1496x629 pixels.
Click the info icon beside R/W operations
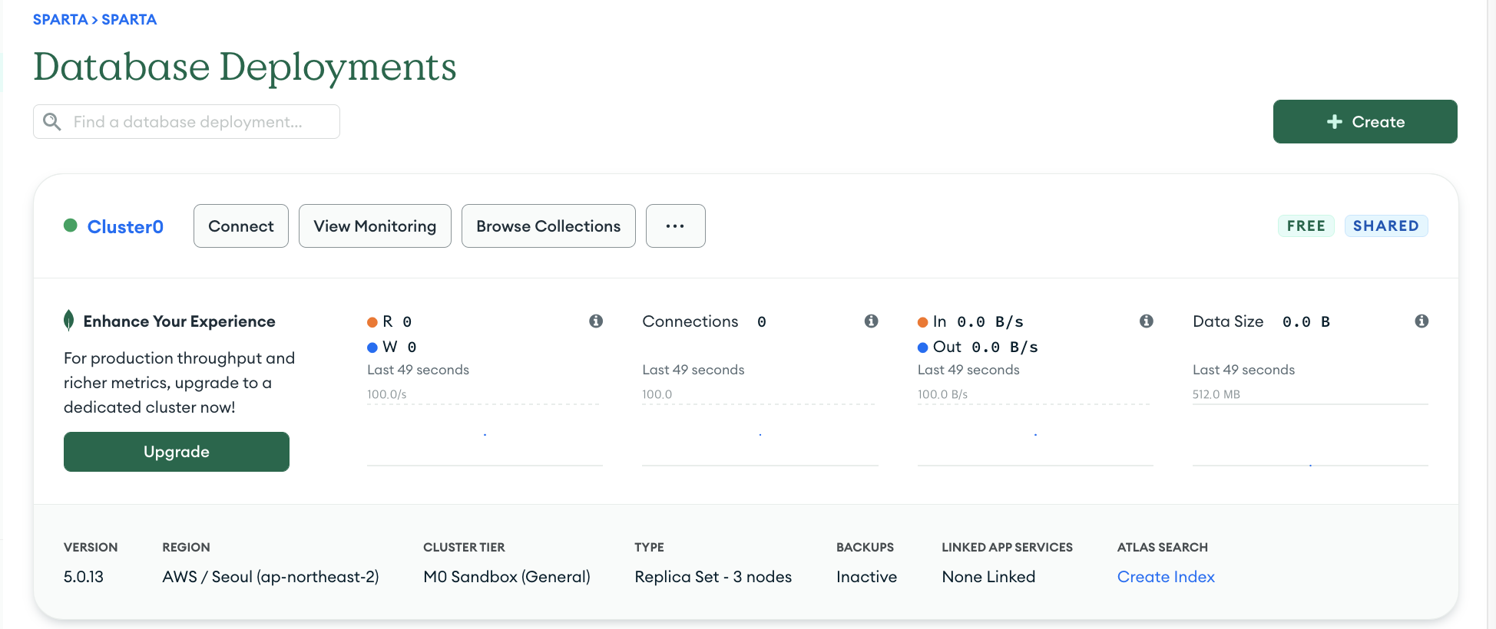coord(596,321)
